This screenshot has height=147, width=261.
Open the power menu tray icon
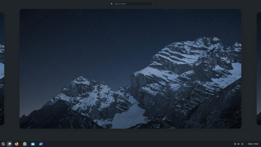(242, 144)
